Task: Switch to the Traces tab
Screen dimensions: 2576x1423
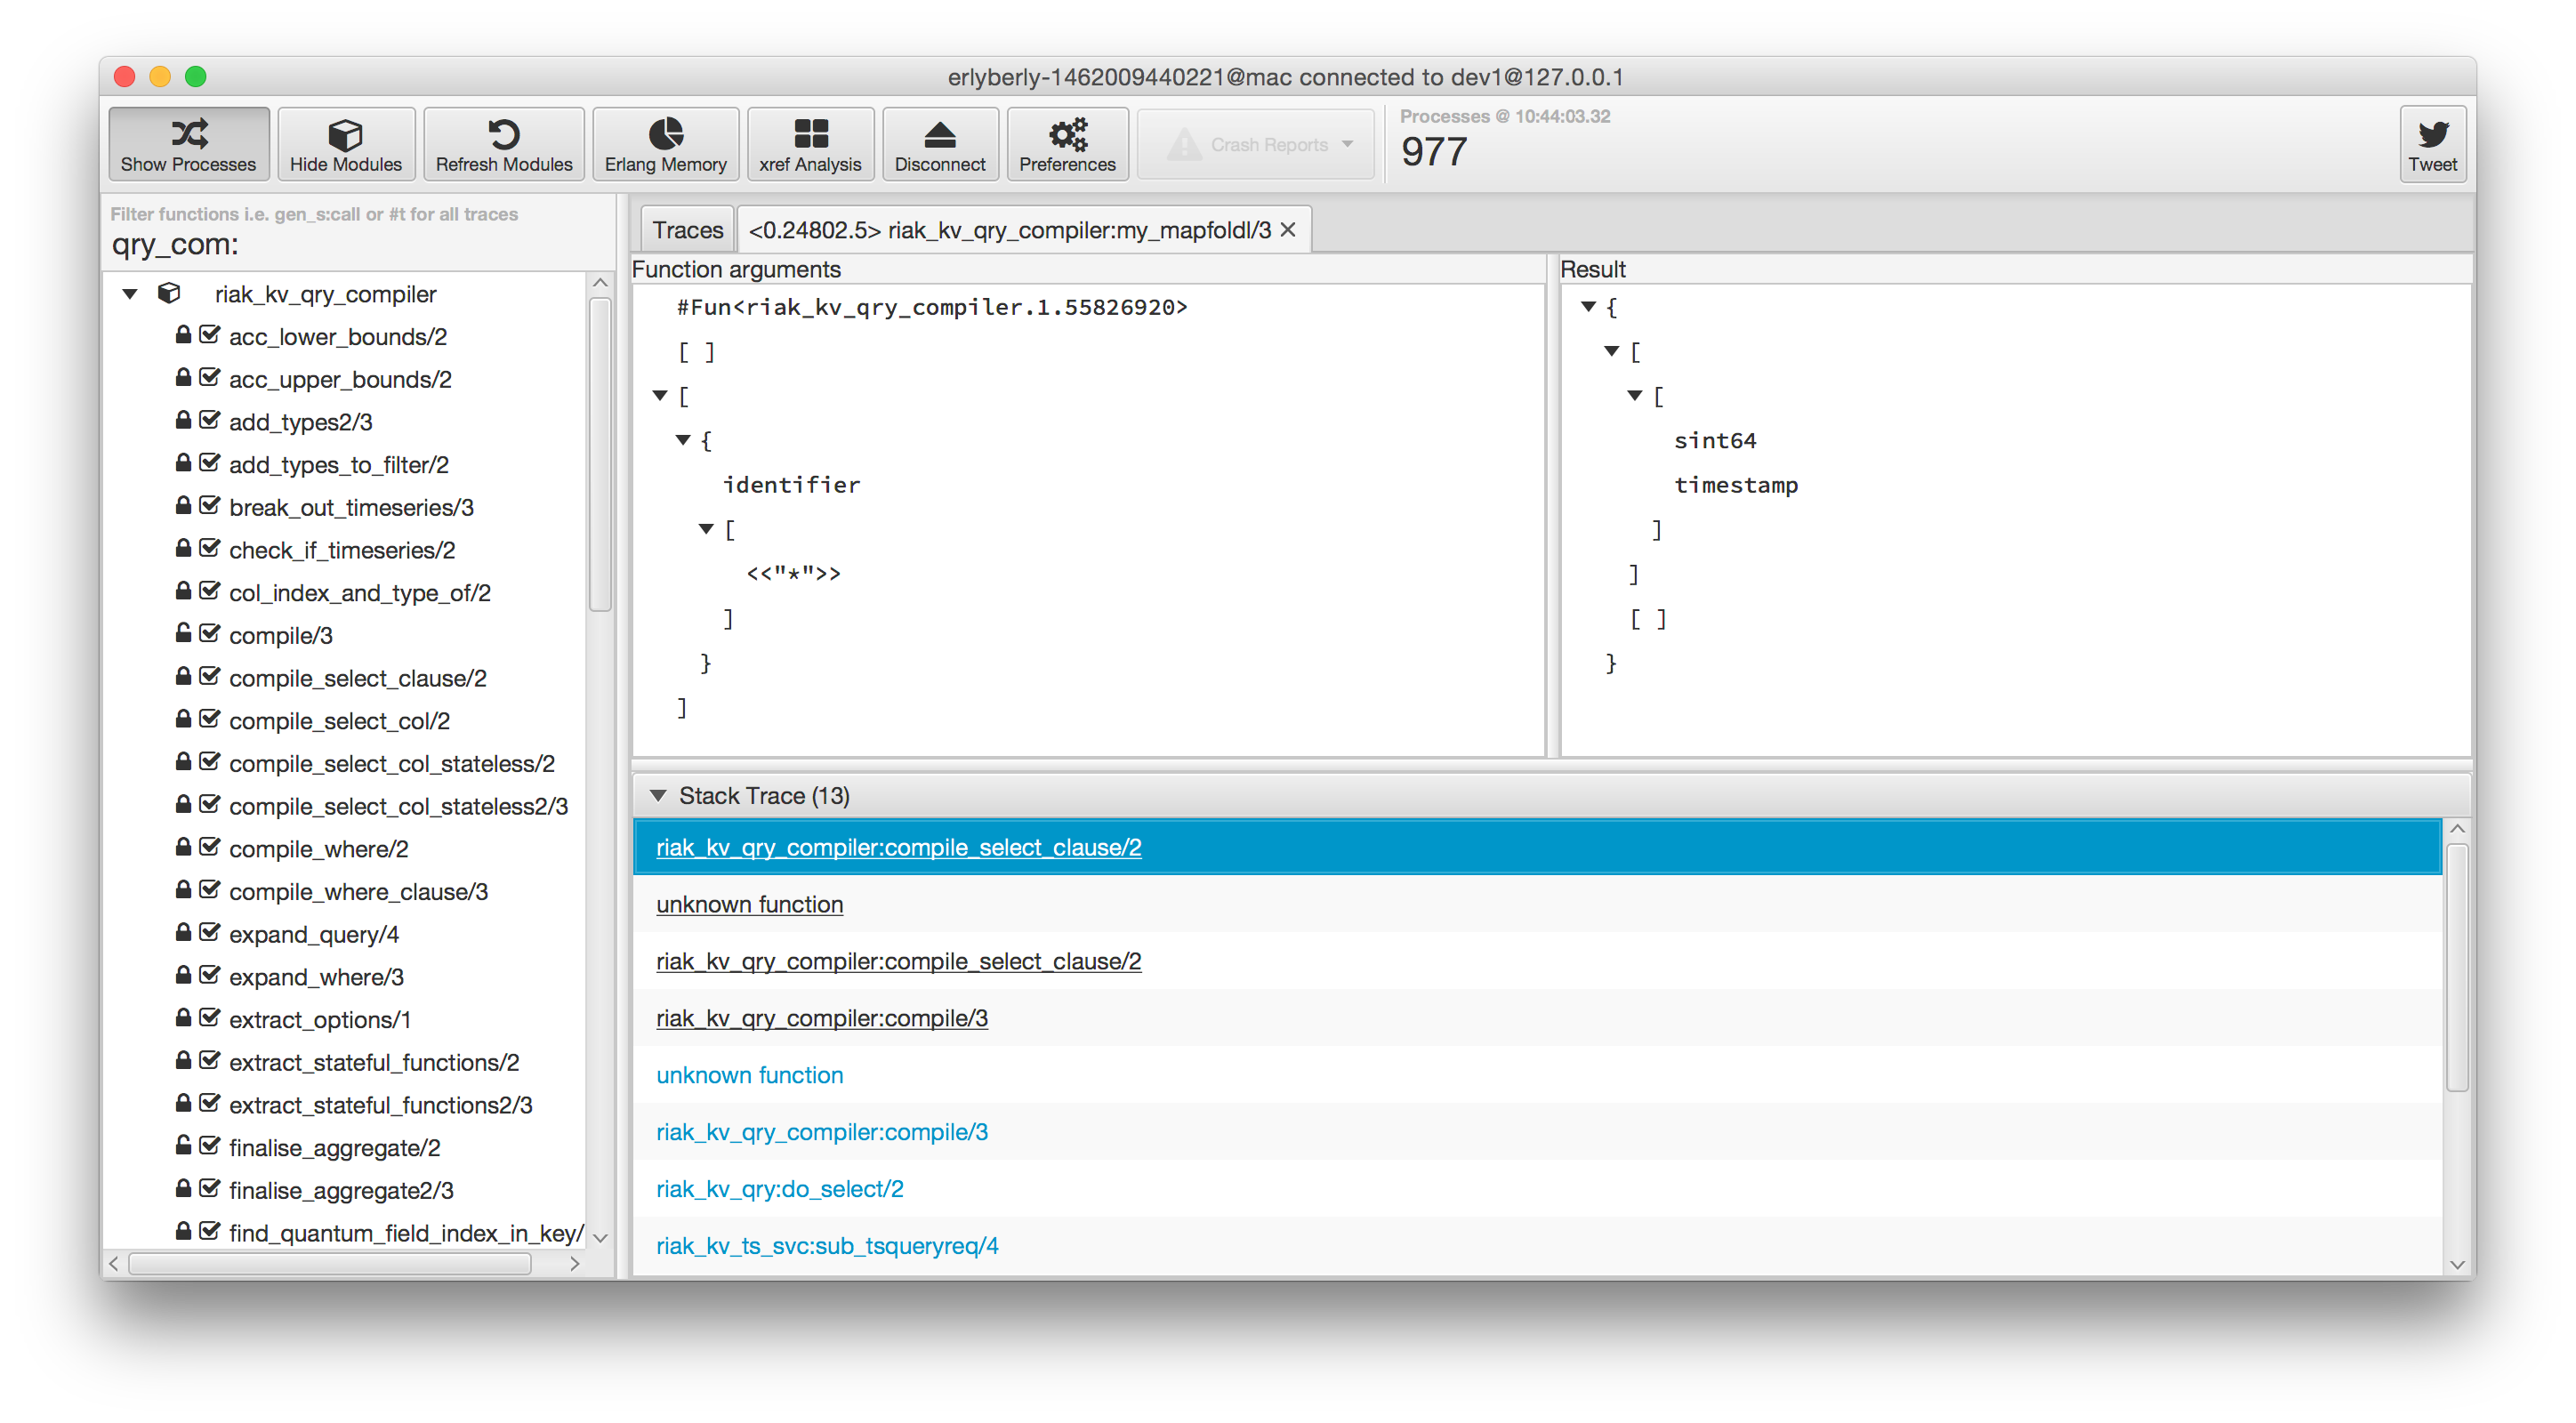Action: [x=687, y=230]
